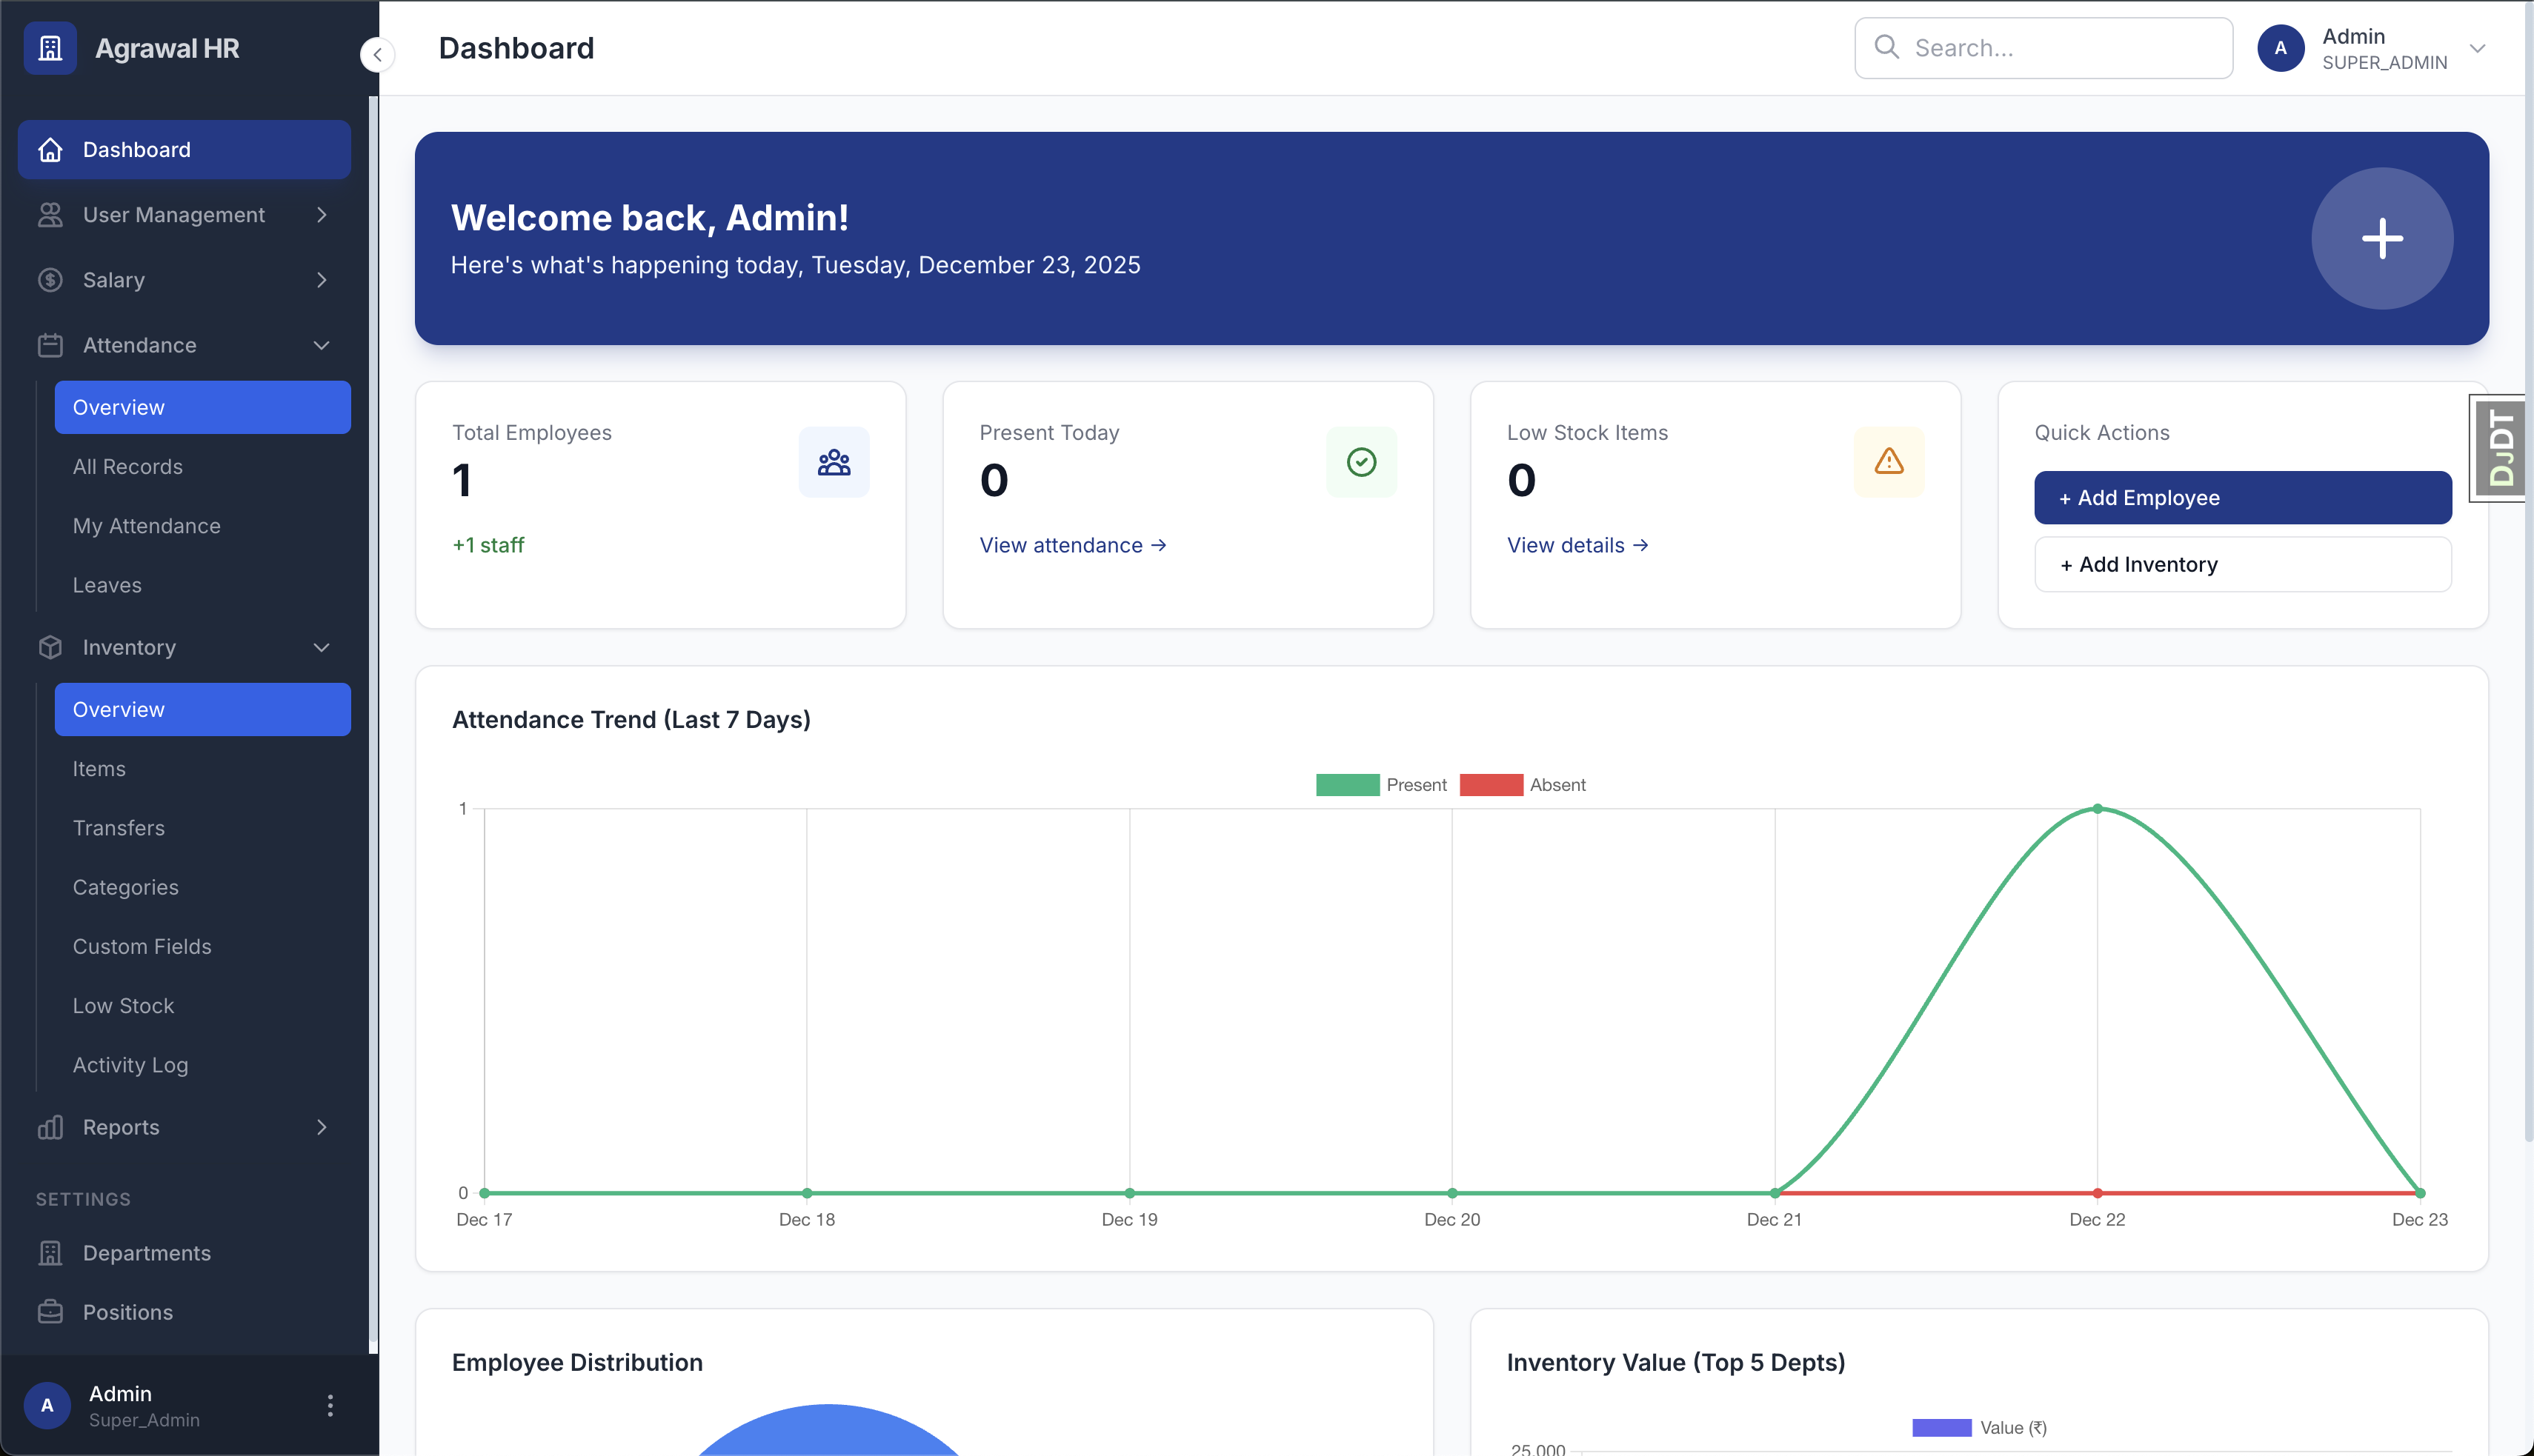The width and height of the screenshot is (2534, 1456).
Task: Select Items under Inventory
Action: [99, 768]
